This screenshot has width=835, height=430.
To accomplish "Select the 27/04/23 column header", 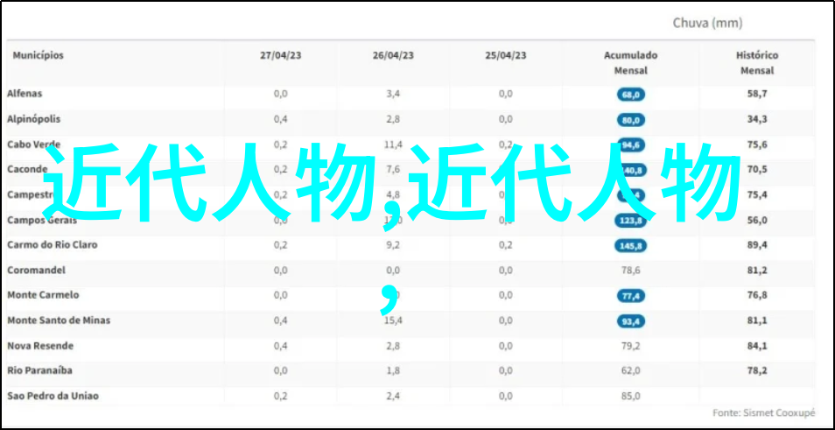I will (x=281, y=55).
